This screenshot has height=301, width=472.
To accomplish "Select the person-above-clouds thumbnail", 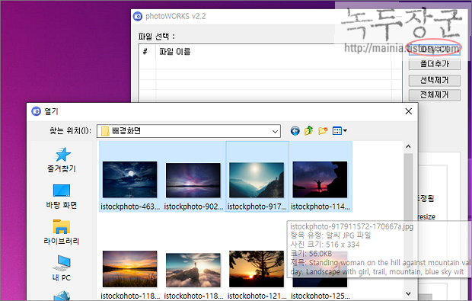I will click(x=193, y=270).
